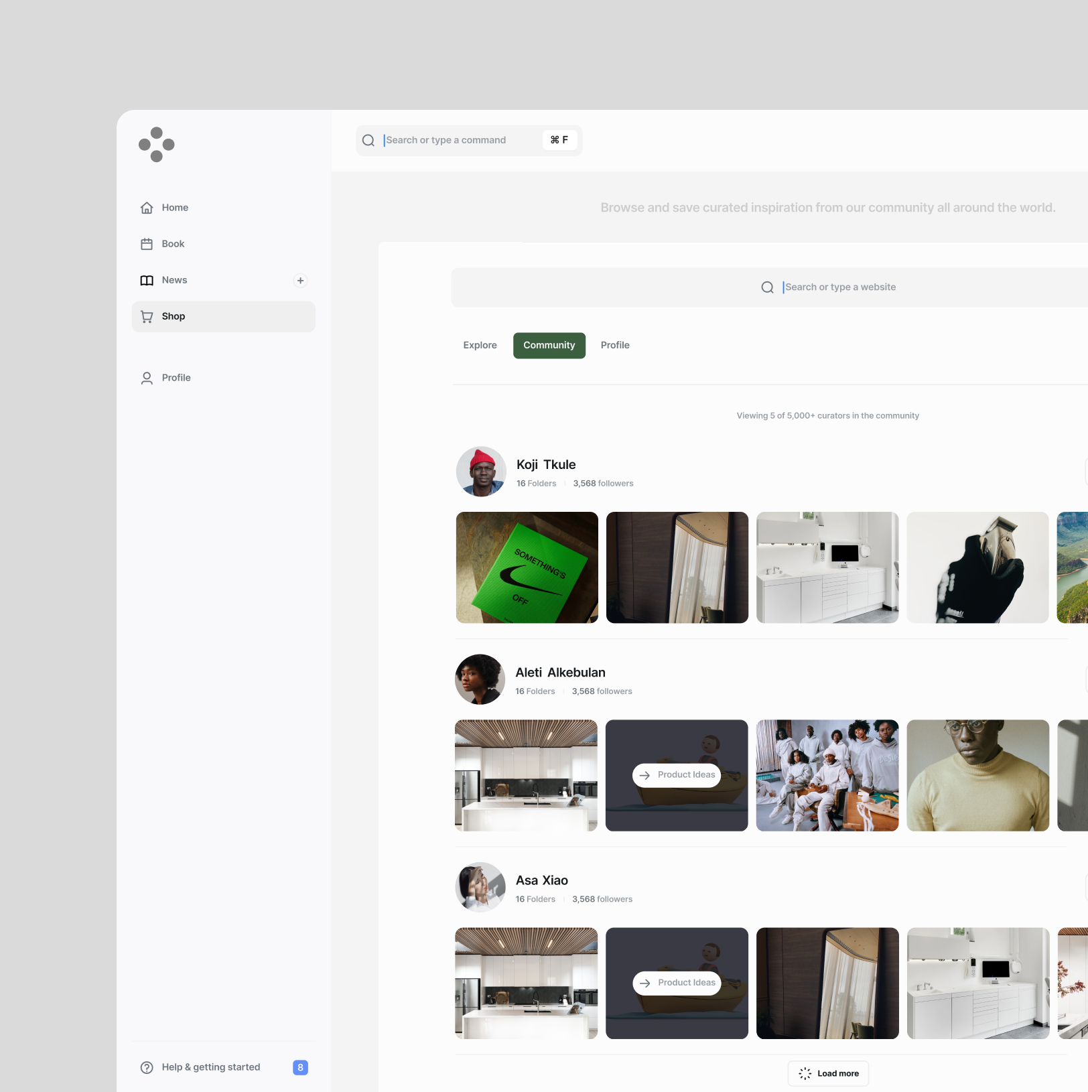Click Aleti Alkebulan's 3,568 followers text
1088x1092 pixels.
602,691
